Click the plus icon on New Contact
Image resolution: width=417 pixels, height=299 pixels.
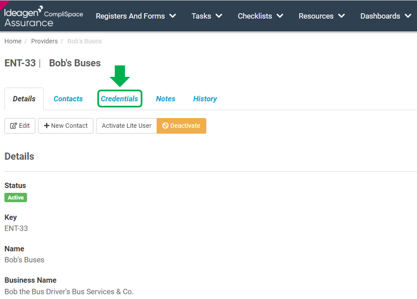coord(46,126)
